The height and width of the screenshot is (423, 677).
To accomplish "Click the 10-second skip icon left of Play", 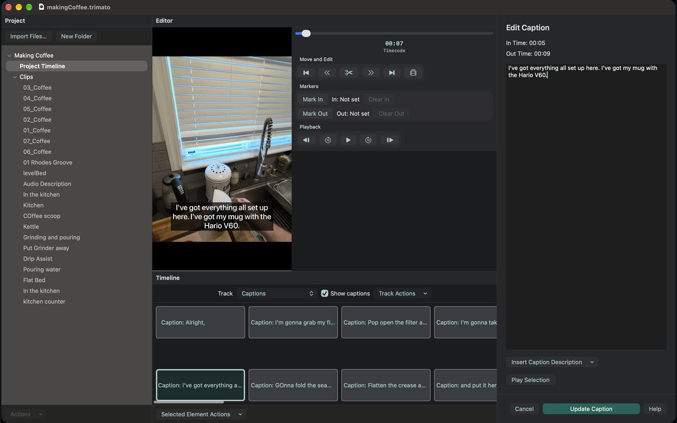I will pos(328,140).
